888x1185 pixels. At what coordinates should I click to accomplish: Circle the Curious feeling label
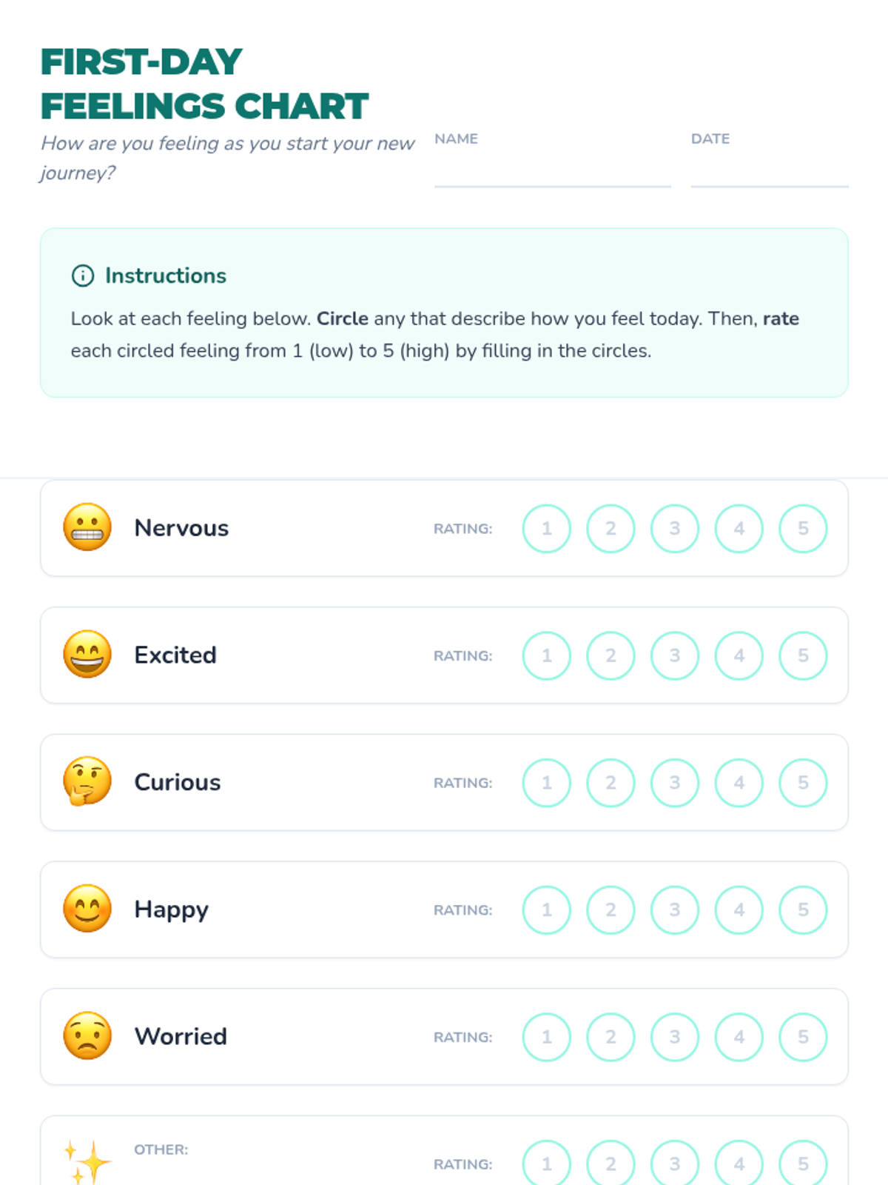[178, 782]
